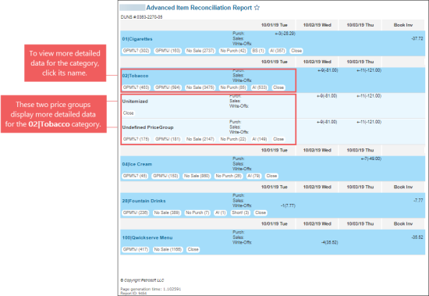Click the favorite star next to report title
The width and height of the screenshot is (429, 296).
(257, 8)
